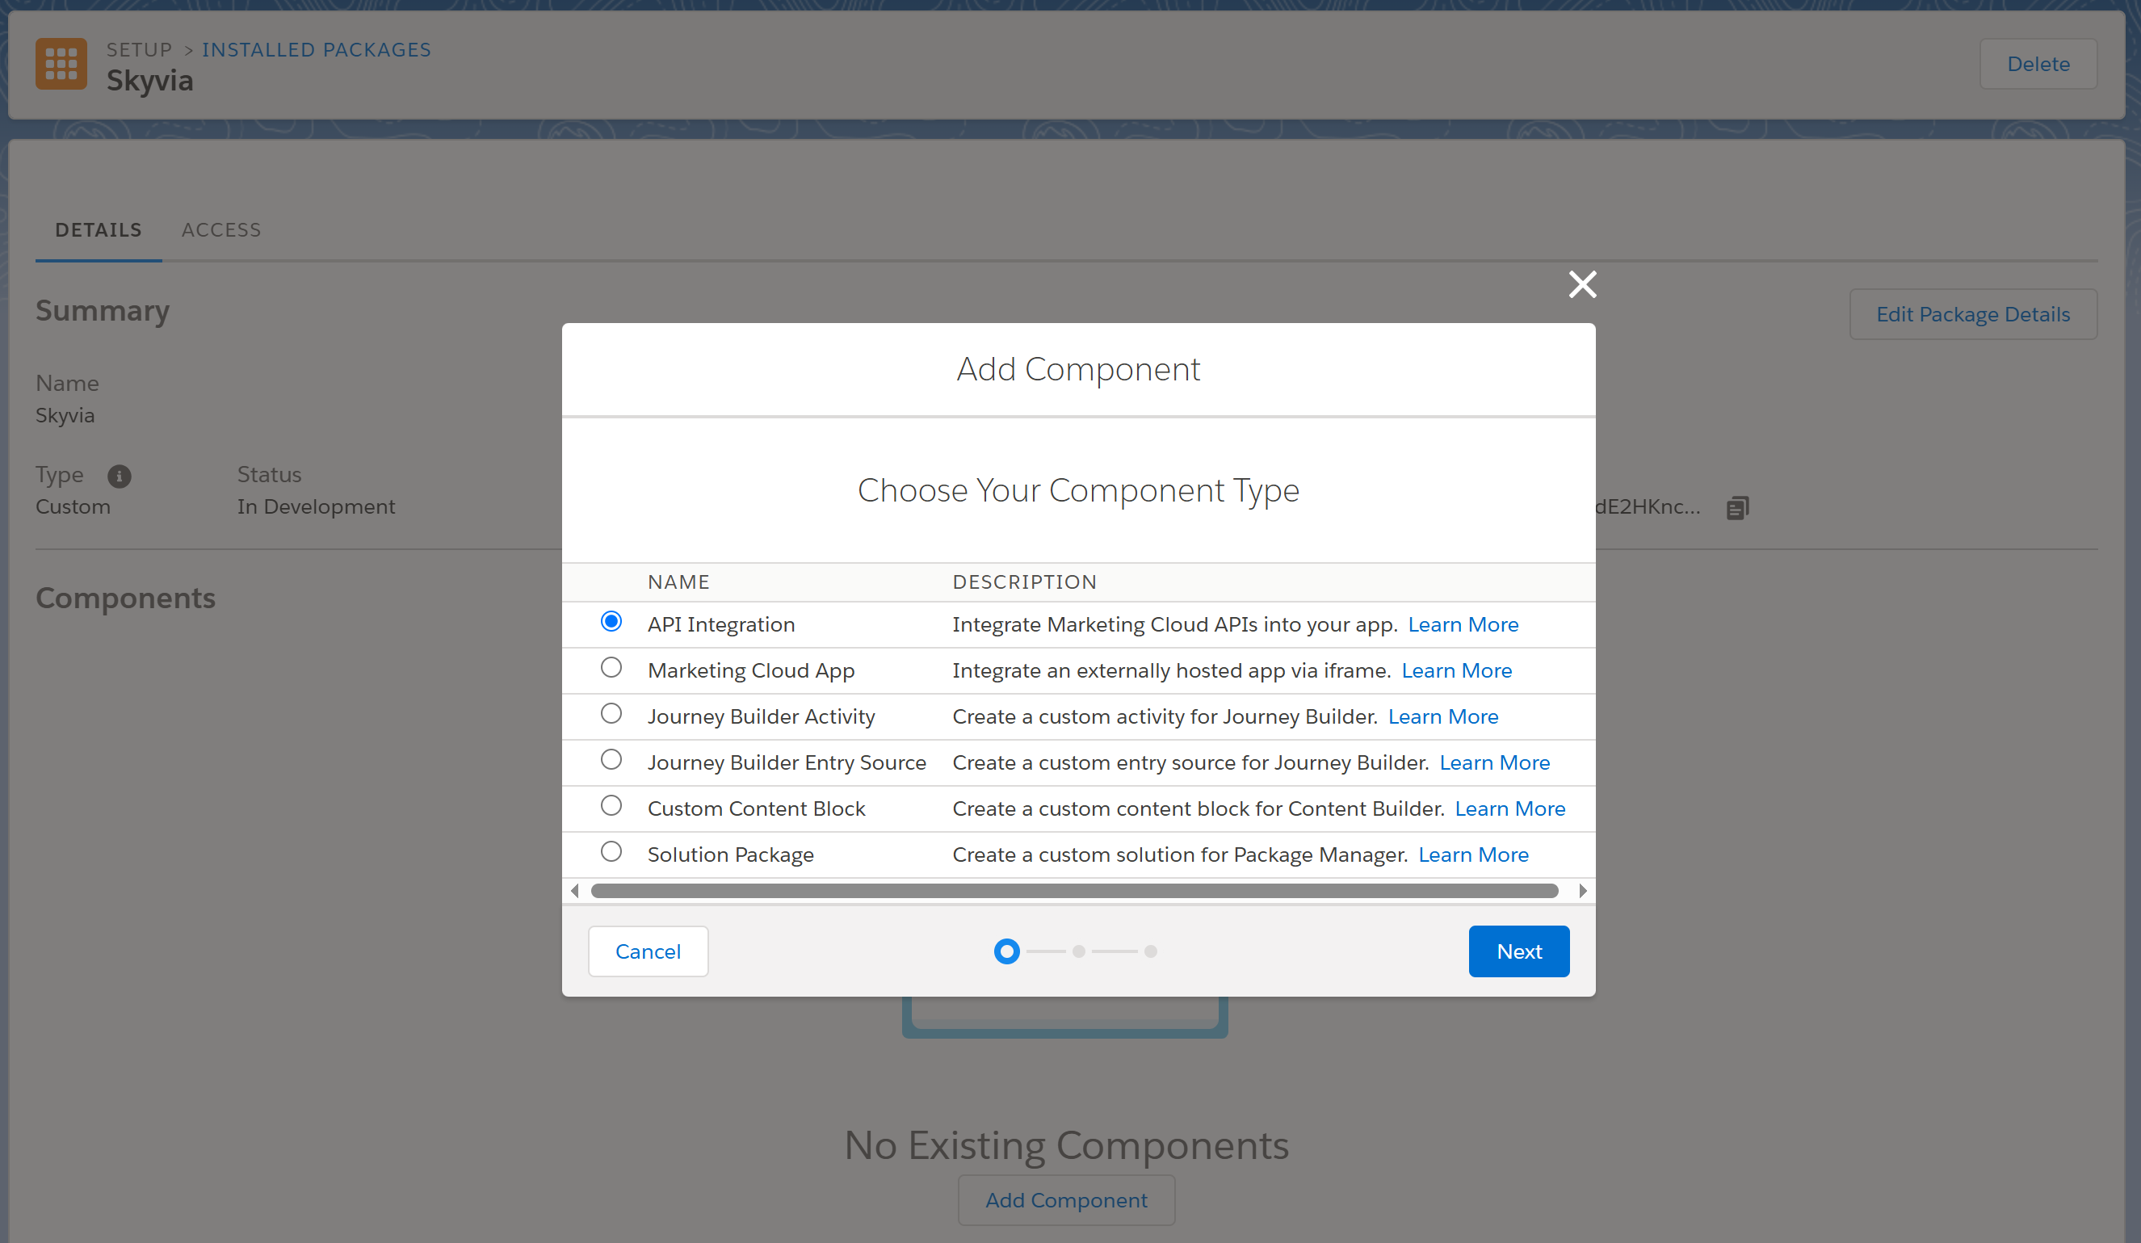Click the Next button
Viewport: 2141px width, 1243px height.
[1519, 951]
